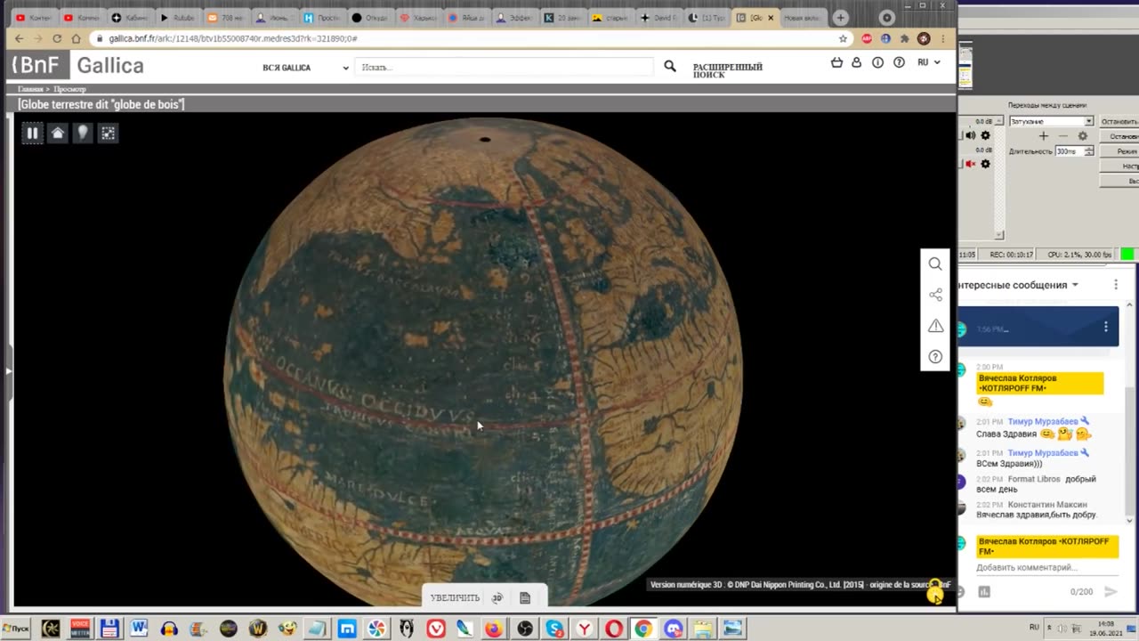Open pinned message three-dot menu

point(1106,327)
